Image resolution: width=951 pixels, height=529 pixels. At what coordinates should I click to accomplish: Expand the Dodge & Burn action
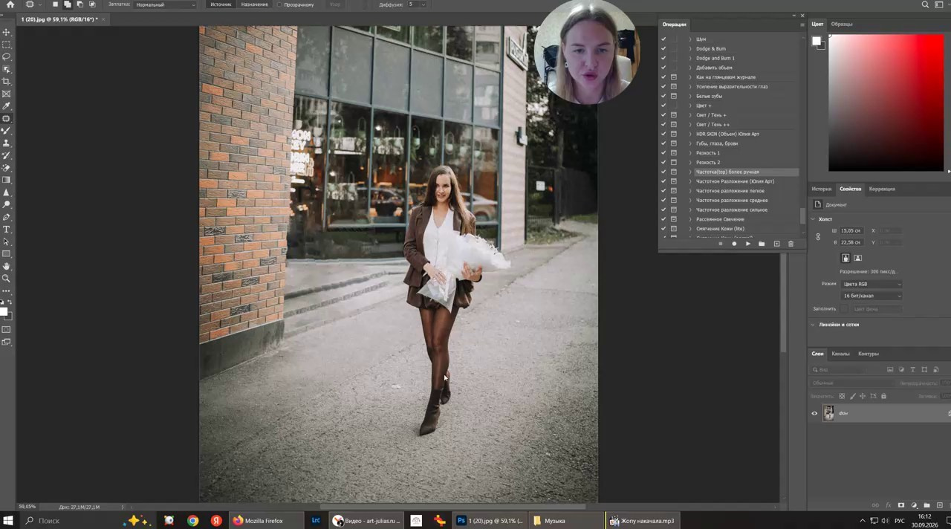690,48
